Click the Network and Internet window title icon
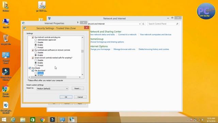 pos(49,18)
